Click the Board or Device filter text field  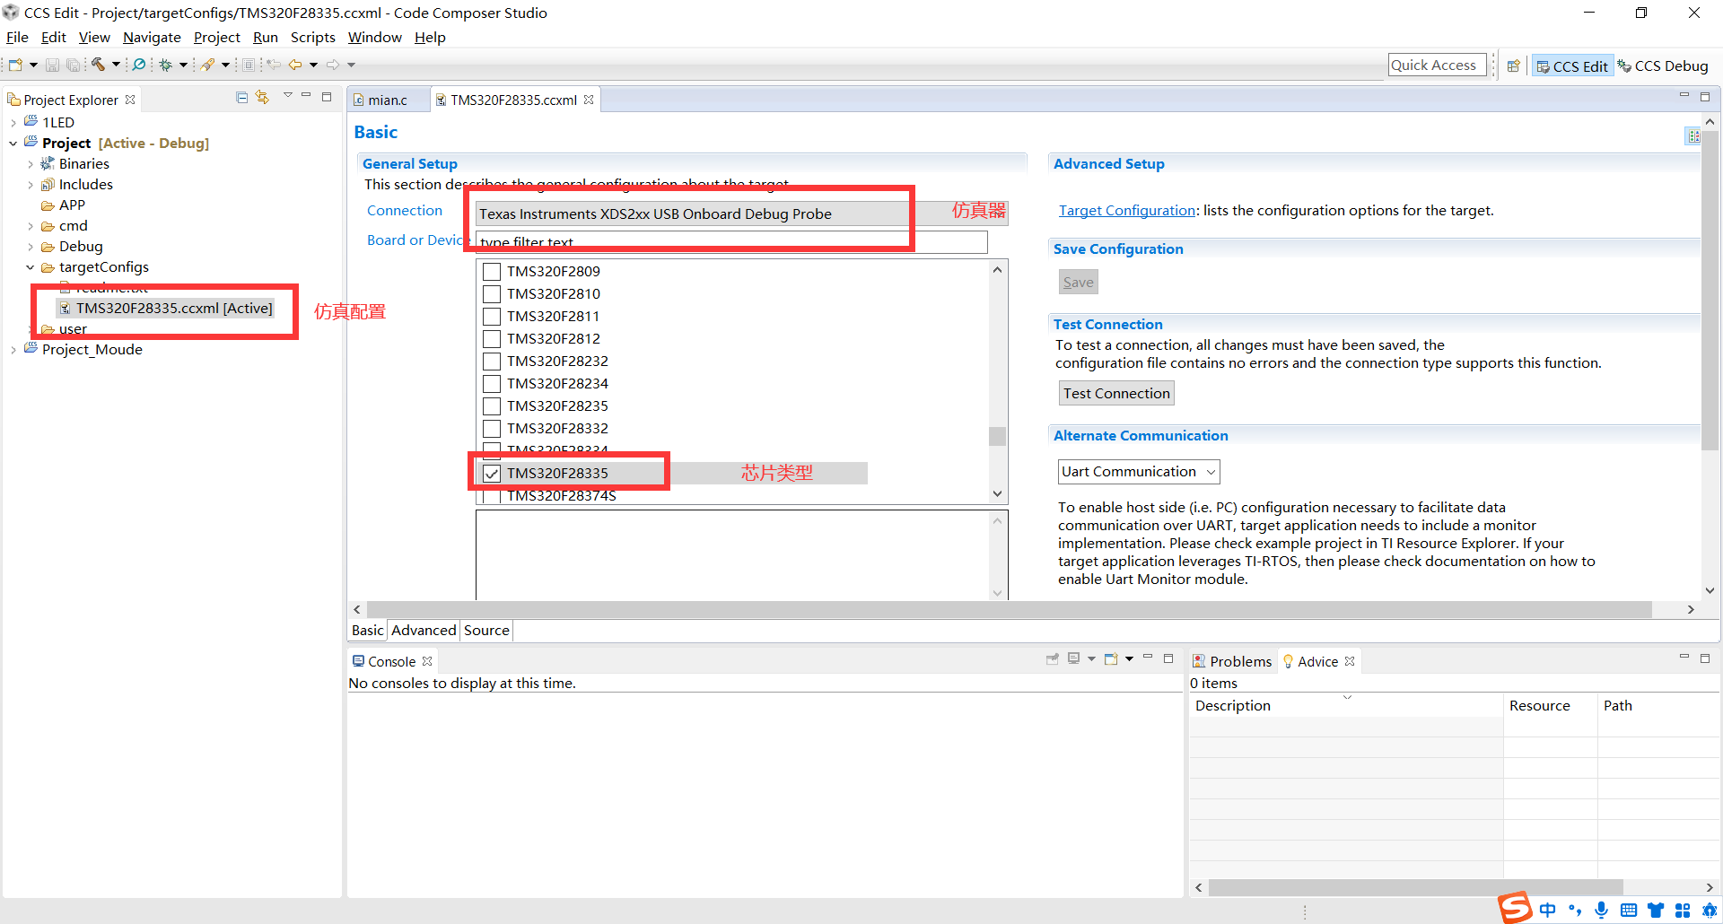731,242
